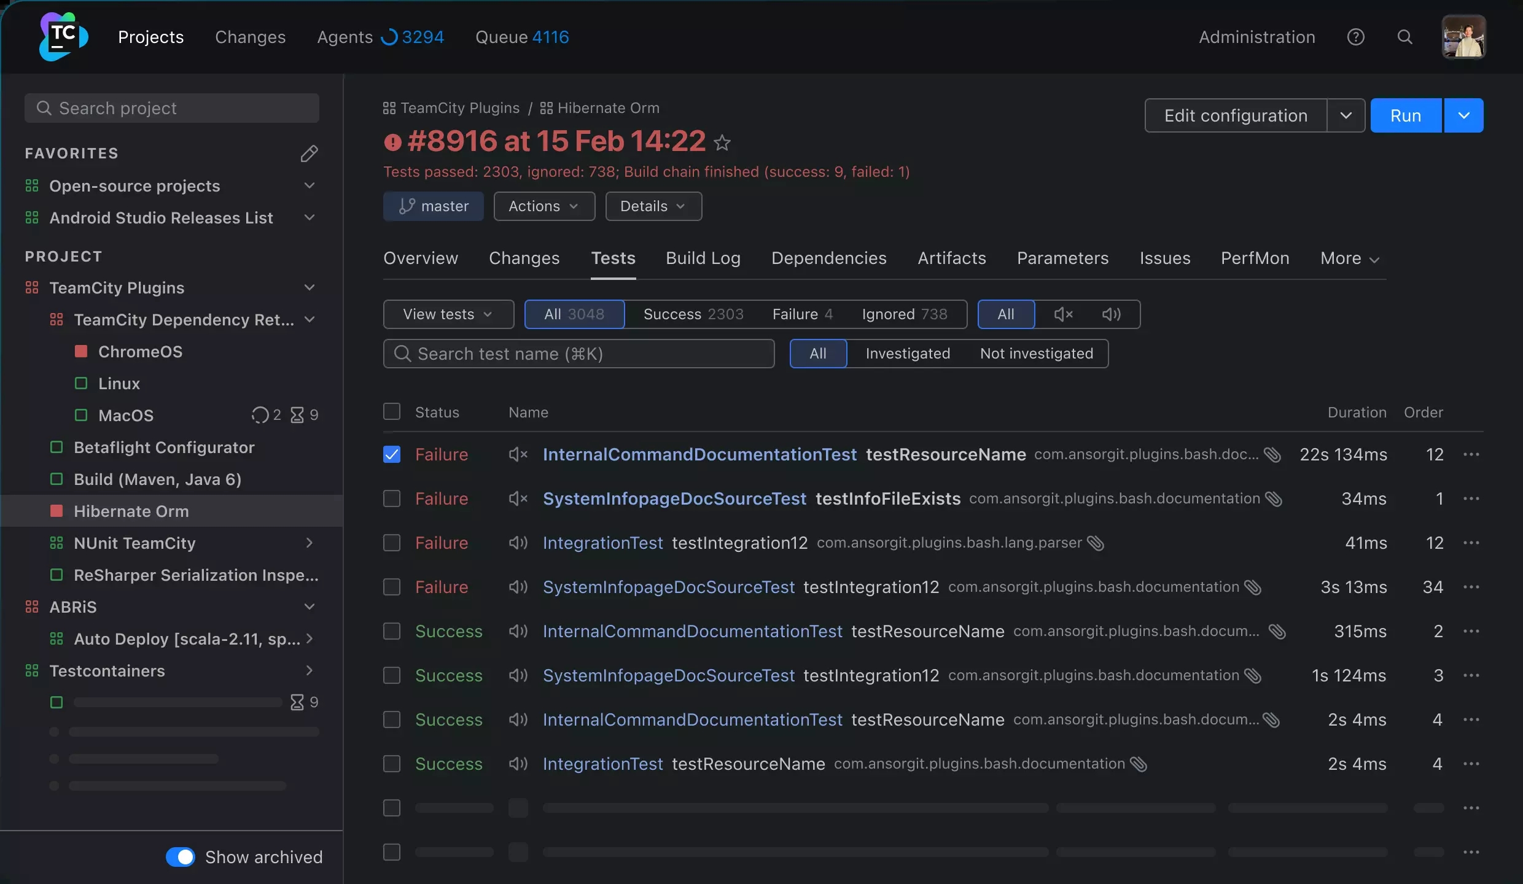Open the Agents page from the top menu
Screen dimensions: 1523x884
pos(344,37)
